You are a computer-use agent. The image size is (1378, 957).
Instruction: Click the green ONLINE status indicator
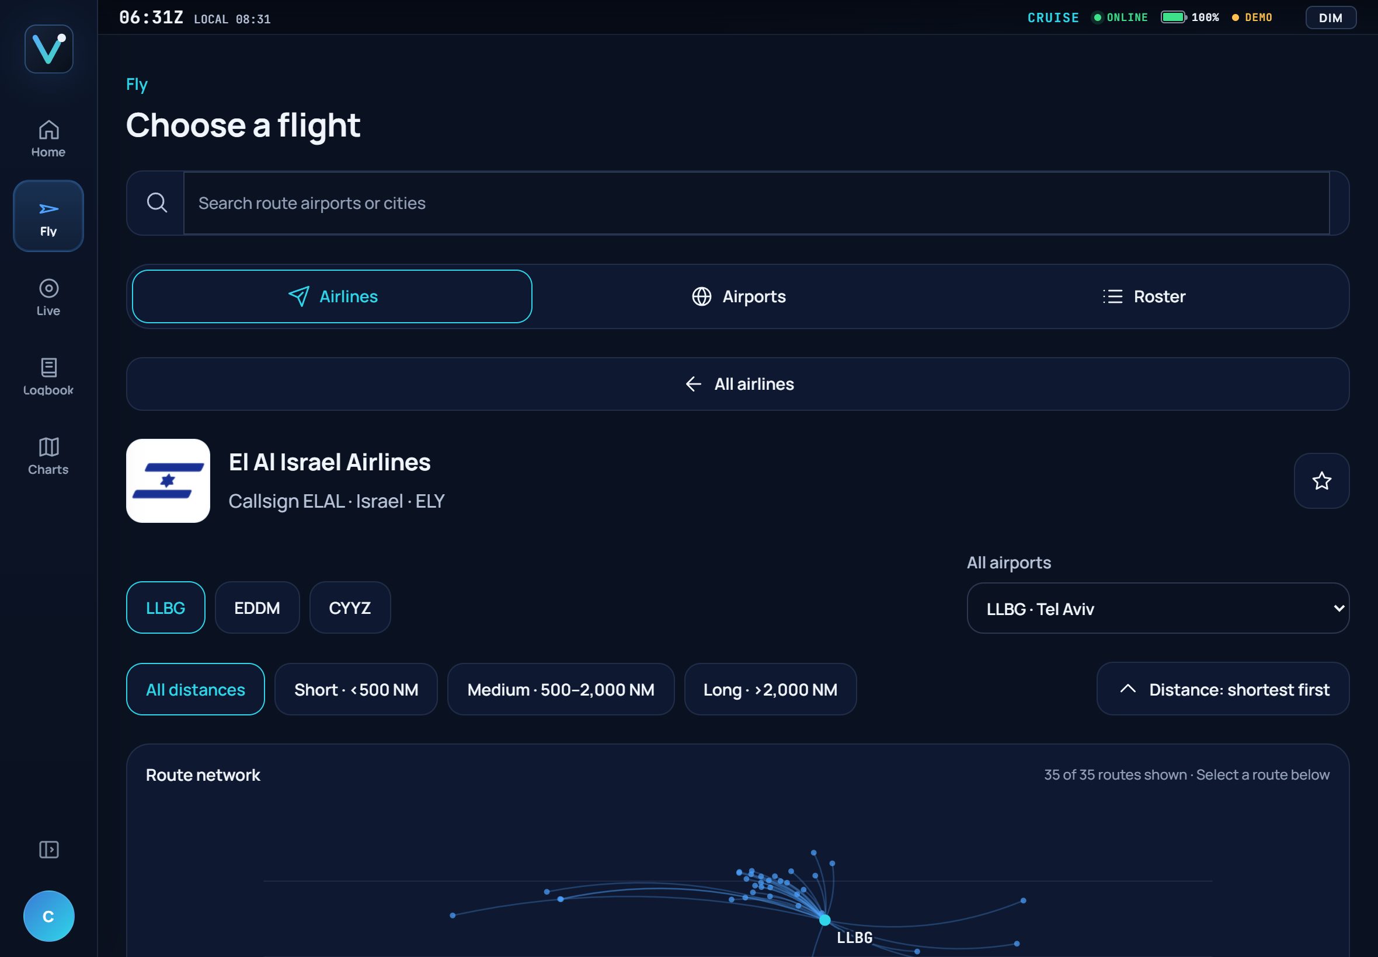coord(1120,18)
